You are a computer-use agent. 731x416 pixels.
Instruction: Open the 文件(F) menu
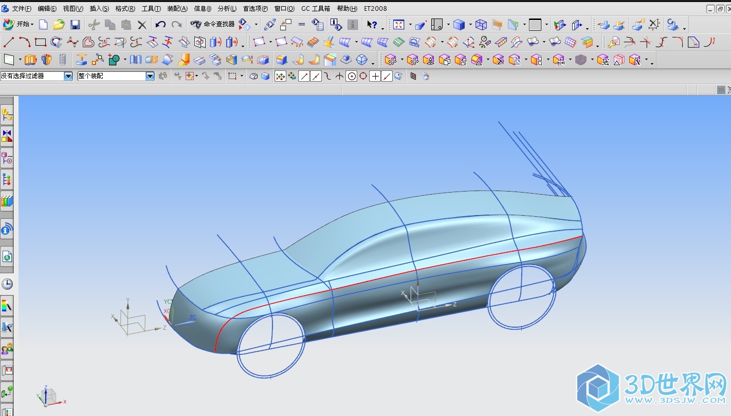(22, 9)
